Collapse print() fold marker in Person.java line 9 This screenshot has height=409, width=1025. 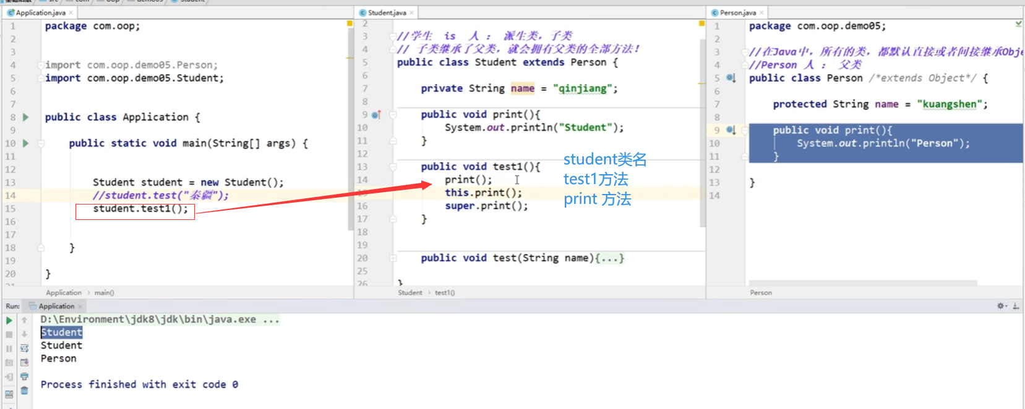745,130
